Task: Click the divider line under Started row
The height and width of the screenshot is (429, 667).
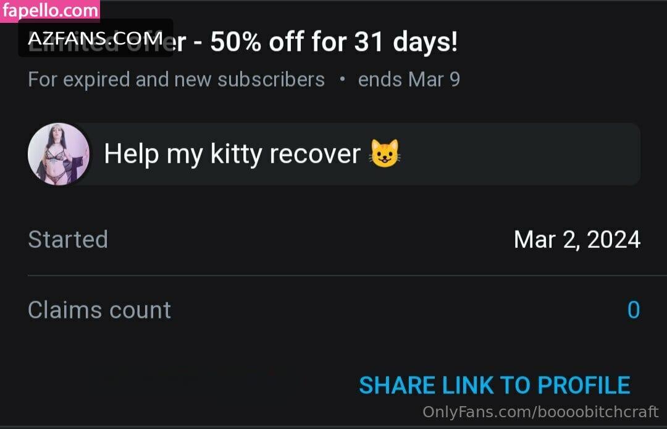Action: coord(347,275)
